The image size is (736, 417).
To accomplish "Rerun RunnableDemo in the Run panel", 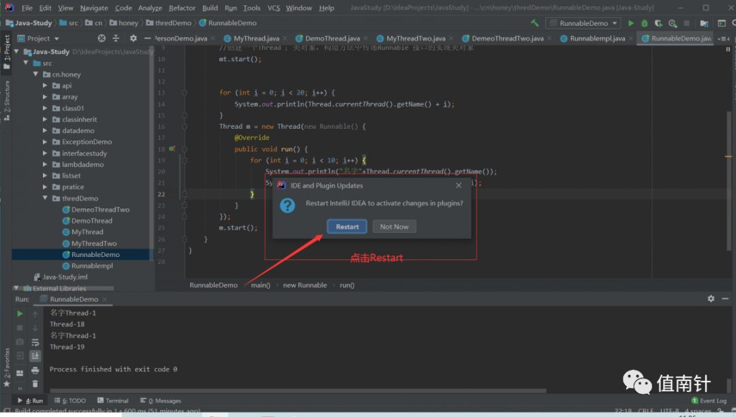I will pos(20,313).
